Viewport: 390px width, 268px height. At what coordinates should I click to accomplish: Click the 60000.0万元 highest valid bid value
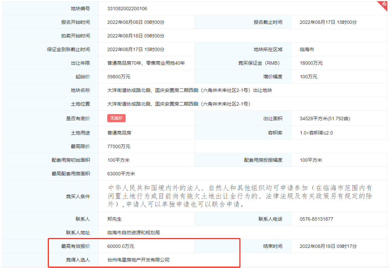pyautogui.click(x=121, y=246)
